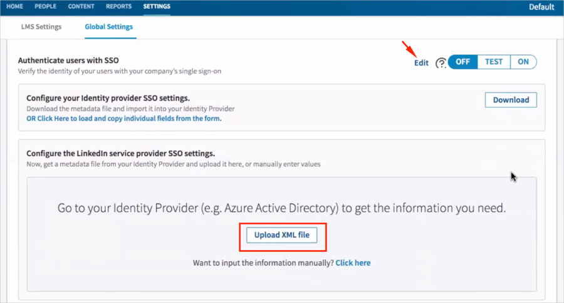
Task: Click the 'Authenticate users with SSO' heading
Action: click(68, 61)
